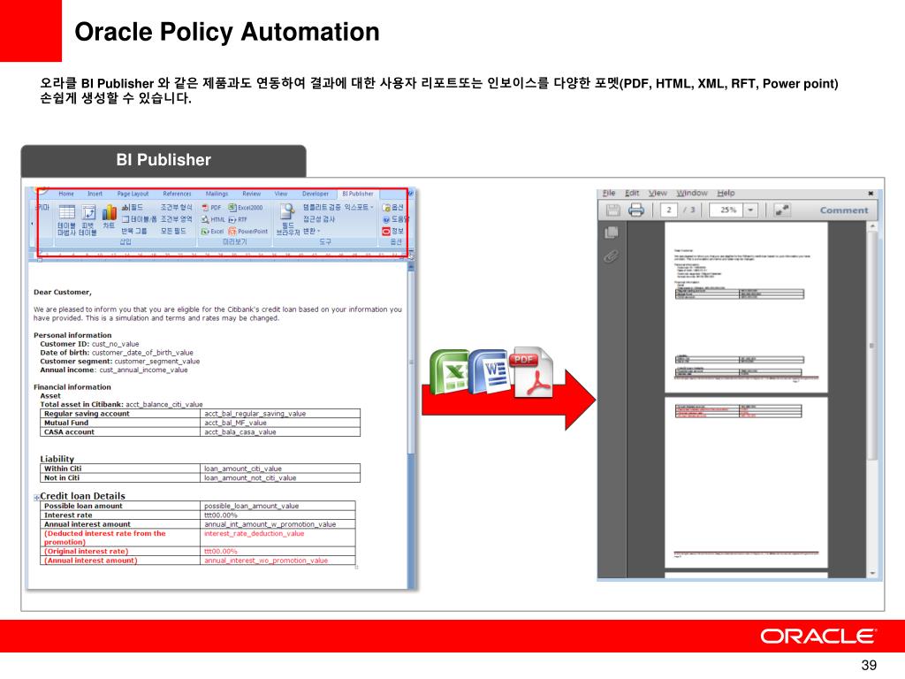
Task: Insert Table/Form (테이블/폼) from ribbon
Action: (139, 219)
